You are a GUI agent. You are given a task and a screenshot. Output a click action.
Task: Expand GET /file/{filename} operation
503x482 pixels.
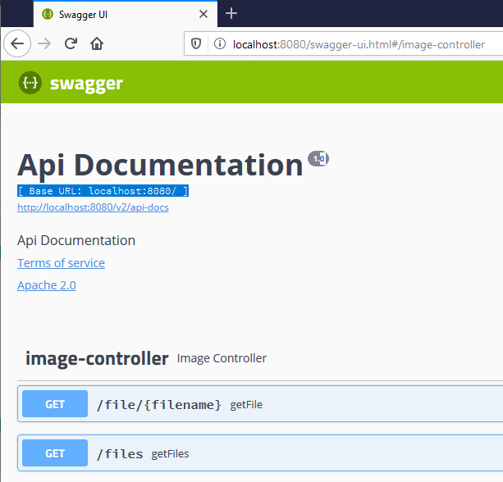coord(260,404)
